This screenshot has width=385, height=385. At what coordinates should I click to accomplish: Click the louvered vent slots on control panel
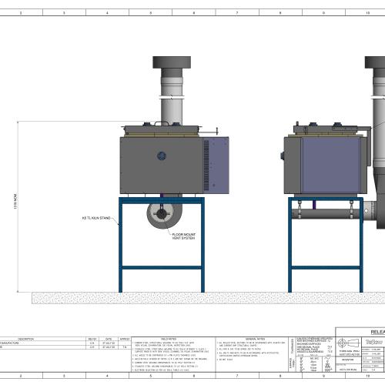(206, 166)
